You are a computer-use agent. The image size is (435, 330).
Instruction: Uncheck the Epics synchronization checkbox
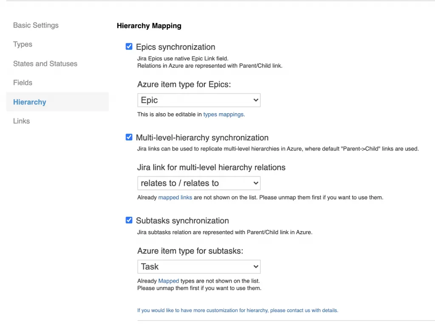tap(129, 47)
